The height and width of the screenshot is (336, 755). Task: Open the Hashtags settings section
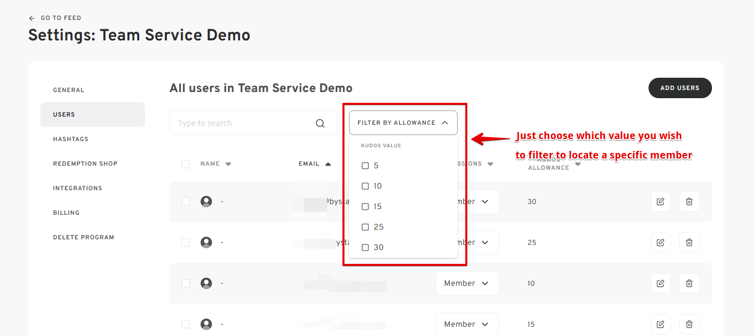tap(71, 139)
